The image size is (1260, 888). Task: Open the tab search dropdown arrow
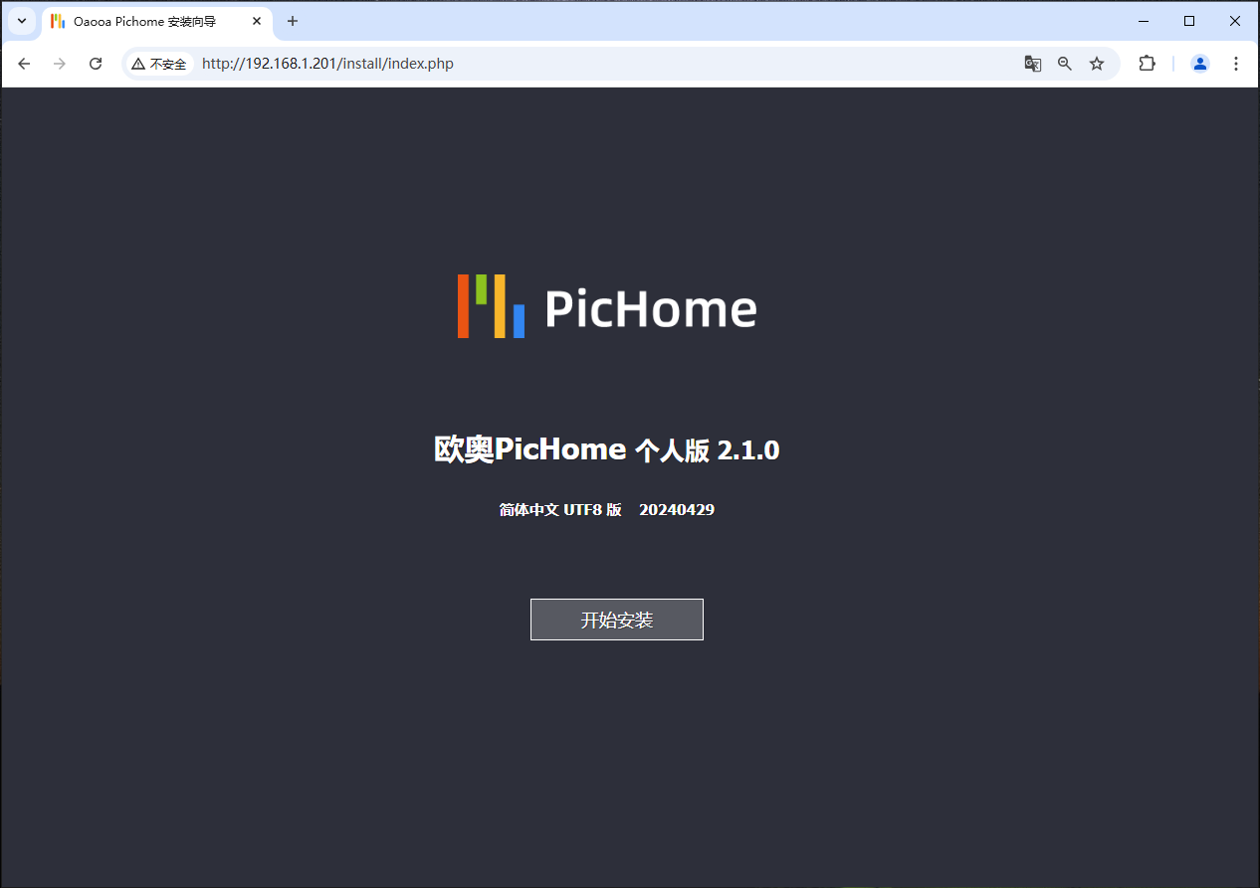(x=22, y=21)
